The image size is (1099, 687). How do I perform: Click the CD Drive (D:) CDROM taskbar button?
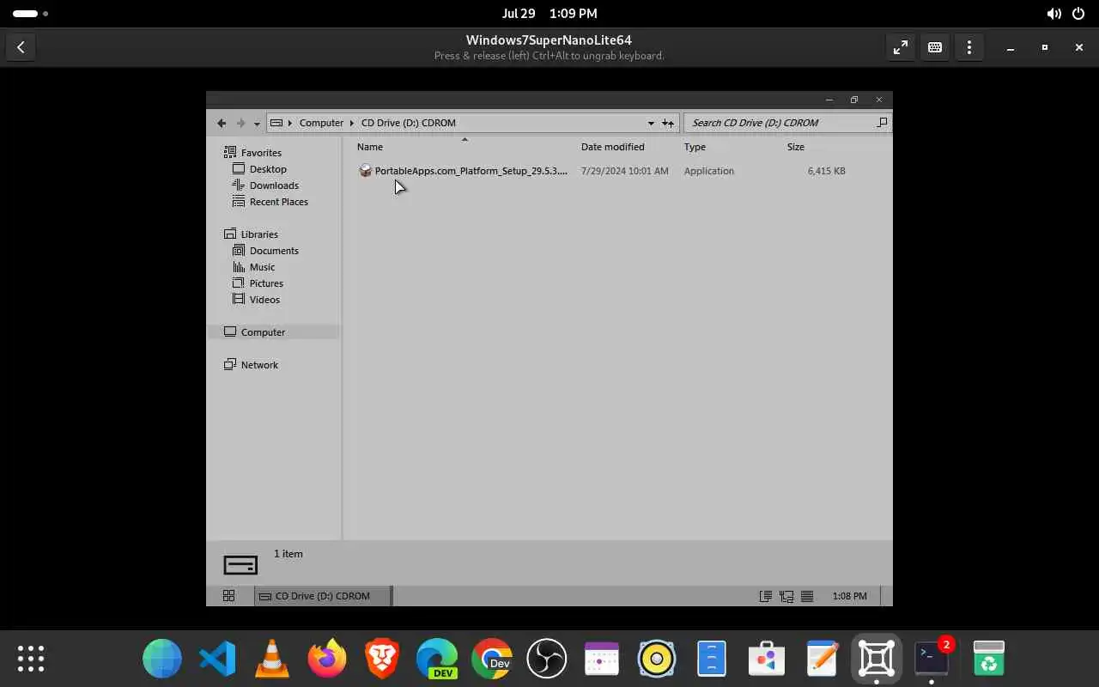(x=323, y=596)
